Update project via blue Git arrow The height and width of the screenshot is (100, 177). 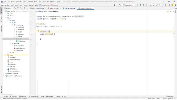point(153,5)
